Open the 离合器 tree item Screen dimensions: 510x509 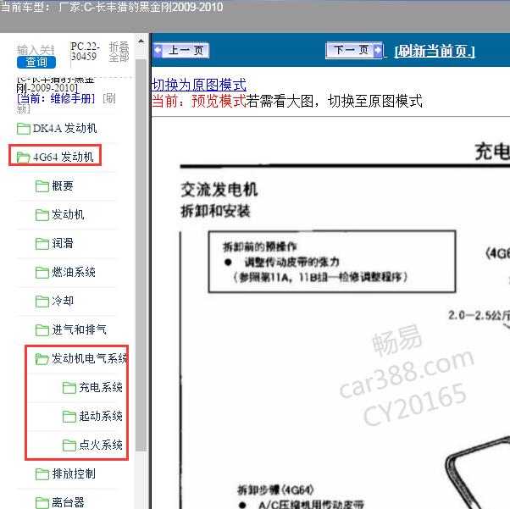(68, 502)
